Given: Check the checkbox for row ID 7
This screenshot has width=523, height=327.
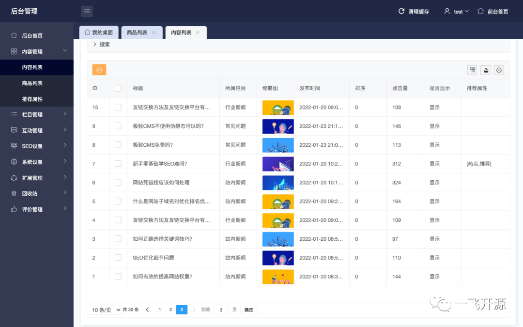Looking at the screenshot, I should (118, 164).
